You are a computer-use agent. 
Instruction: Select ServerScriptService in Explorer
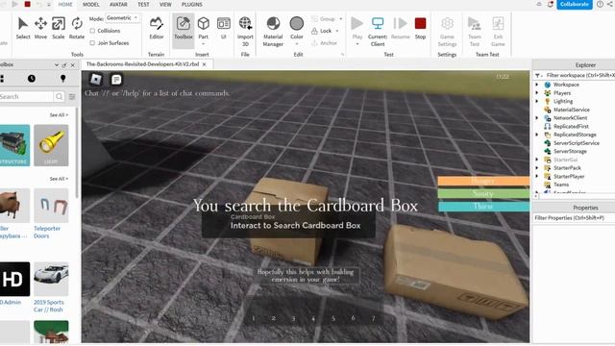(577, 143)
